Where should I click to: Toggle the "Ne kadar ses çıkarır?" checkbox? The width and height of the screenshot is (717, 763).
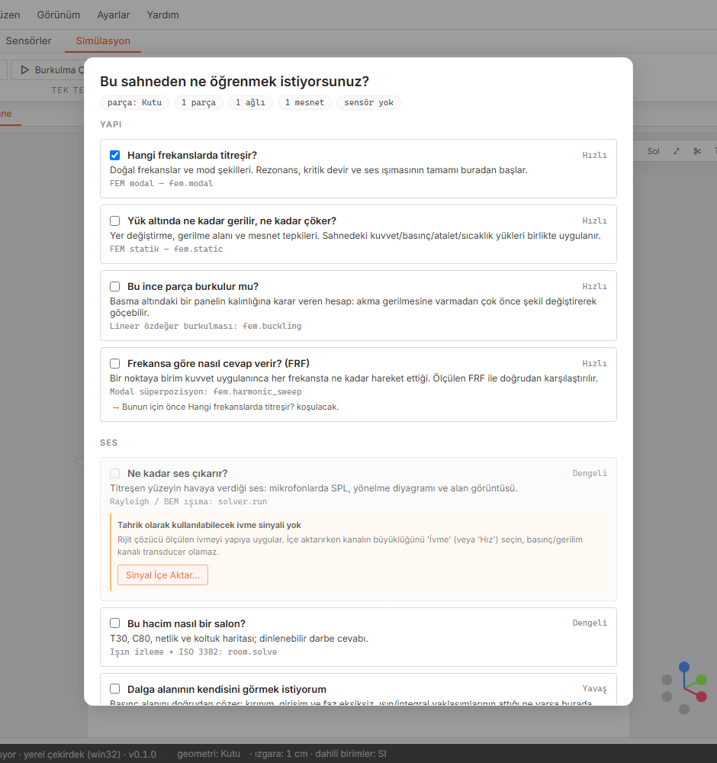click(x=115, y=474)
